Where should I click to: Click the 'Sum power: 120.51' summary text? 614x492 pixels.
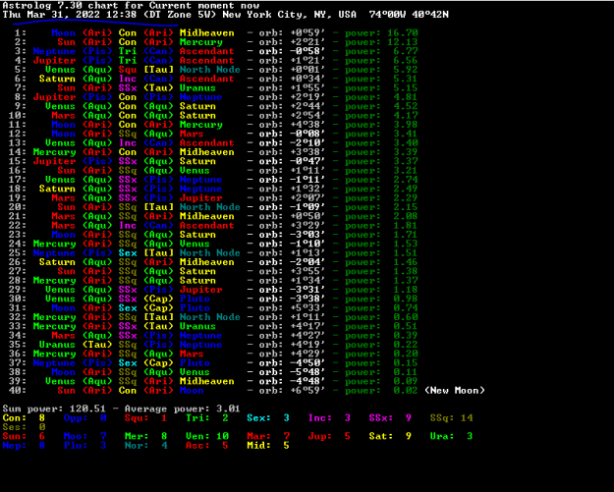click(54, 409)
